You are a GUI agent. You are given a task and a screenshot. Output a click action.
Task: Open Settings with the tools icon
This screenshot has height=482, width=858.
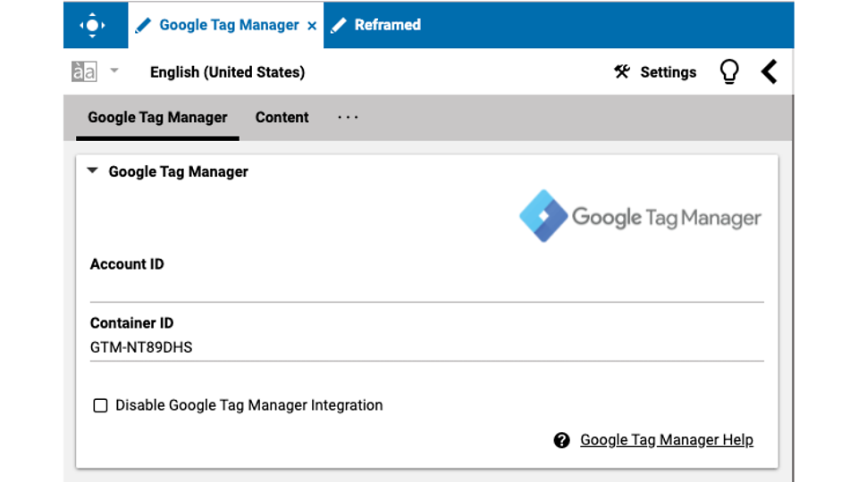[x=622, y=71]
